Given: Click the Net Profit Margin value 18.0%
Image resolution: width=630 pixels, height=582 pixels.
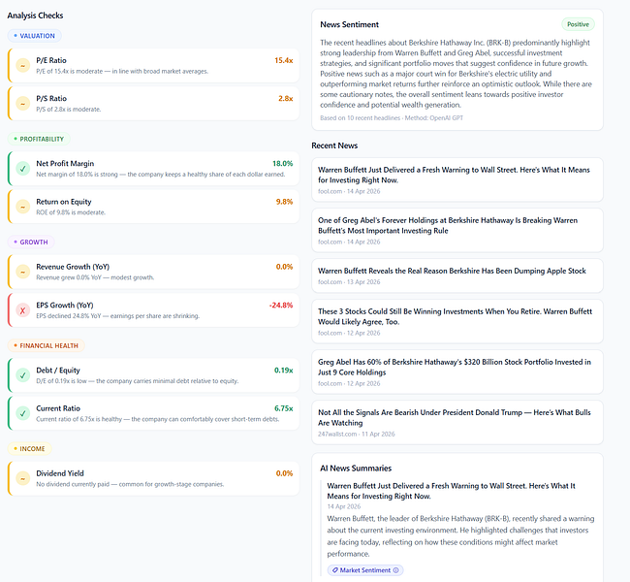Looking at the screenshot, I should coord(282,163).
